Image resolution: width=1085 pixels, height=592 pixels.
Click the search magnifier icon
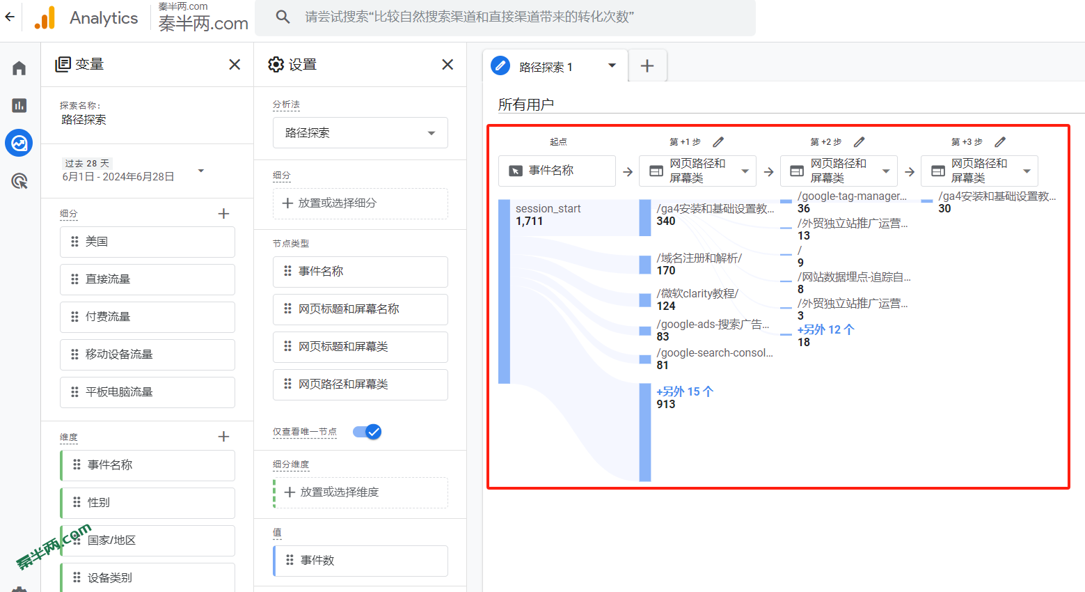pos(283,18)
